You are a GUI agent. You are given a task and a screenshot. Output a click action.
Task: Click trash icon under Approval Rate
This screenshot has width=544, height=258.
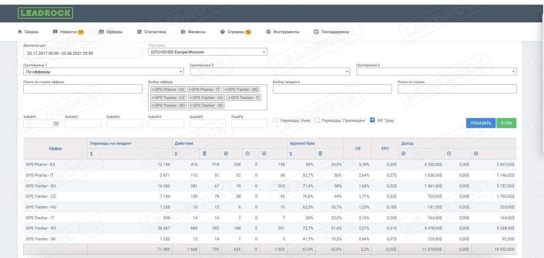(x=320, y=154)
